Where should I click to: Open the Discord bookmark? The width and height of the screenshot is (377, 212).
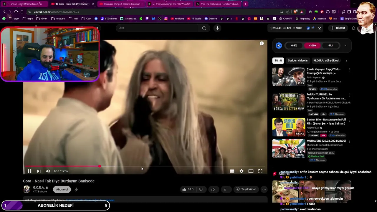click(x=211, y=19)
